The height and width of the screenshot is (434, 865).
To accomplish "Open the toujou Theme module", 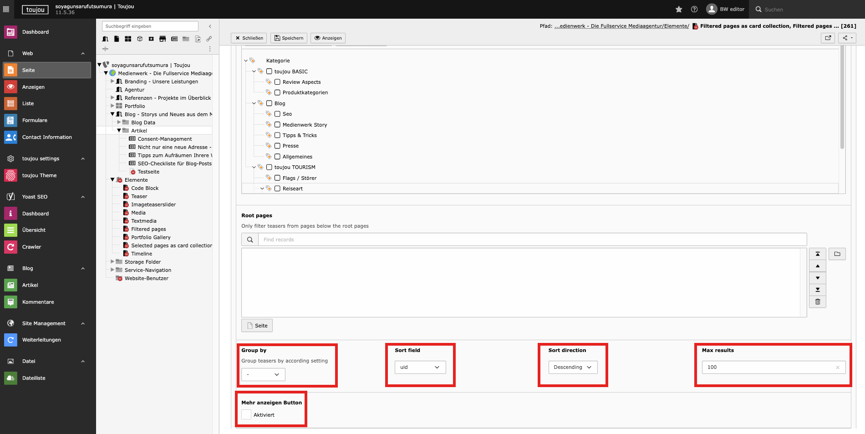I will 39,175.
